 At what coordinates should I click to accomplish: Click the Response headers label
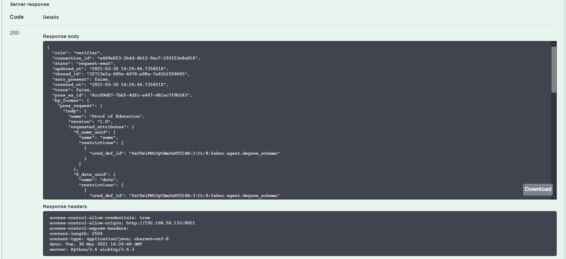65,206
